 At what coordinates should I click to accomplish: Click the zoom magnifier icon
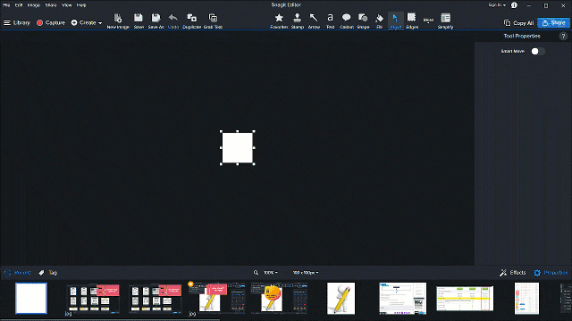256,273
